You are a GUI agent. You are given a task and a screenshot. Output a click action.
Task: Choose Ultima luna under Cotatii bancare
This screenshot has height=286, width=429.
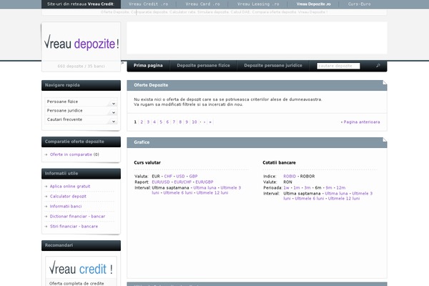pos(336,194)
